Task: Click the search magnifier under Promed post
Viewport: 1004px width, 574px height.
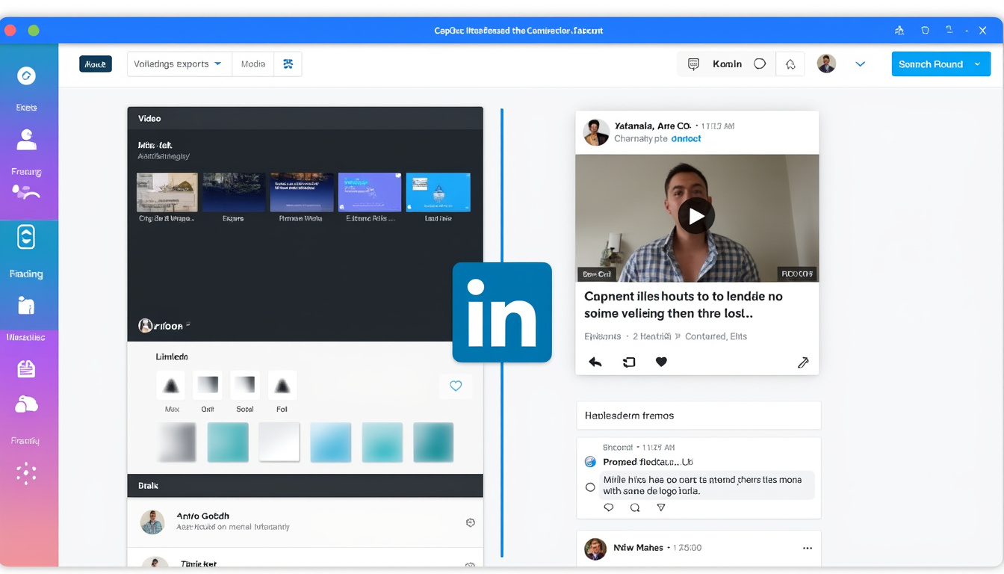Action: pos(635,507)
